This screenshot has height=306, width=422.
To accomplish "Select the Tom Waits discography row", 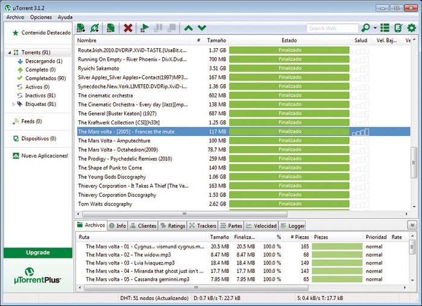I will pyautogui.click(x=242, y=204).
